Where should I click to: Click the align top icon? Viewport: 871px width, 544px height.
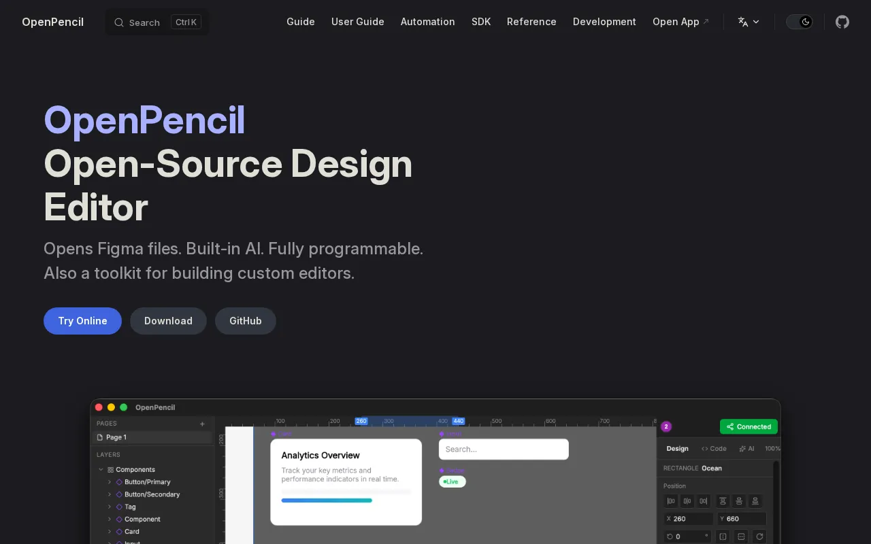coord(723,501)
